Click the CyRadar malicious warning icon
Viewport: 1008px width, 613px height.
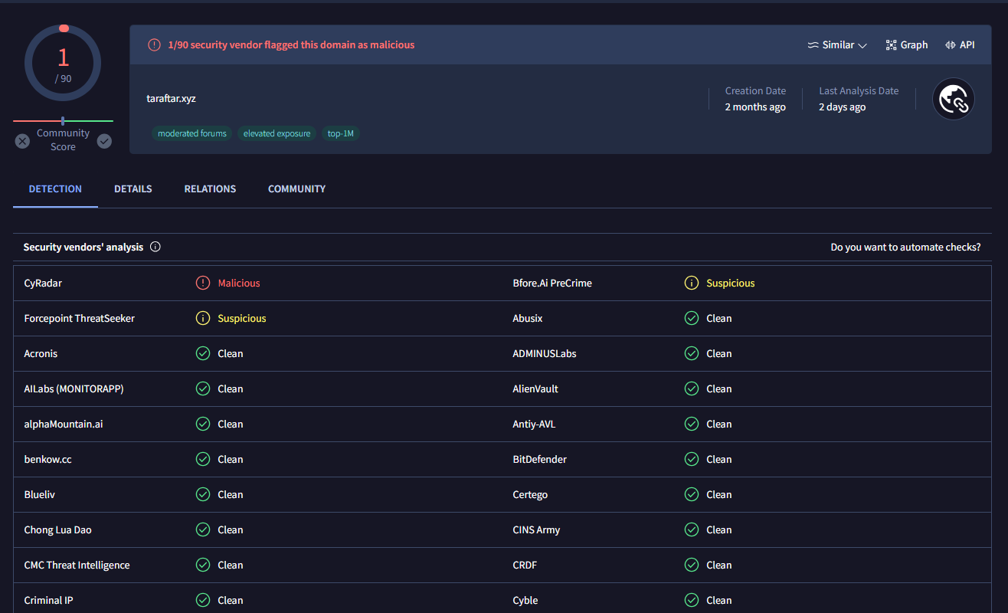(x=203, y=283)
